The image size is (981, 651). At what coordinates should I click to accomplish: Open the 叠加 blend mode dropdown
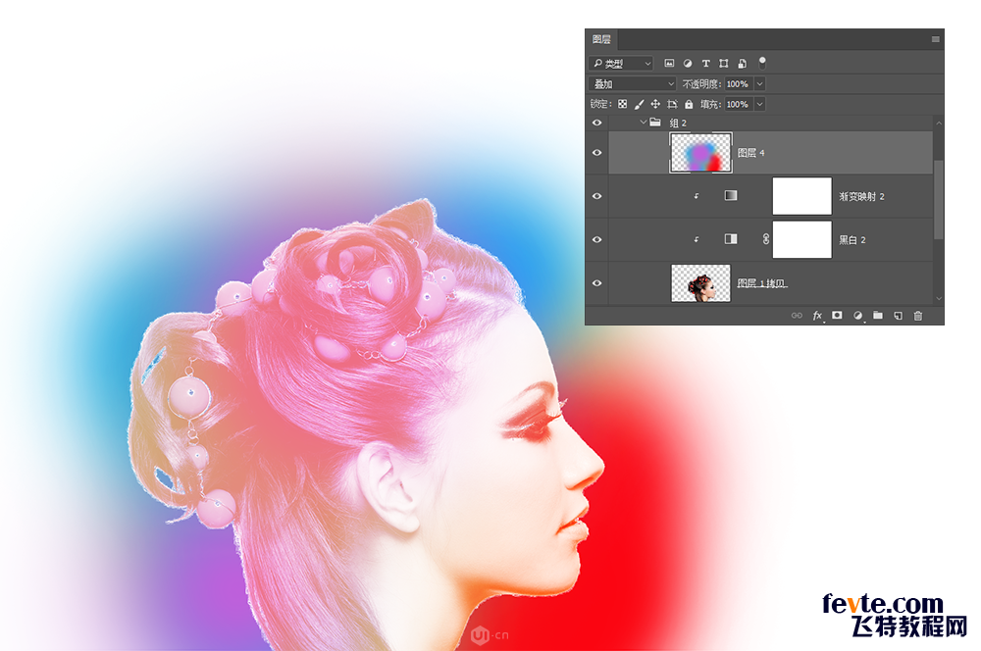[x=633, y=84]
